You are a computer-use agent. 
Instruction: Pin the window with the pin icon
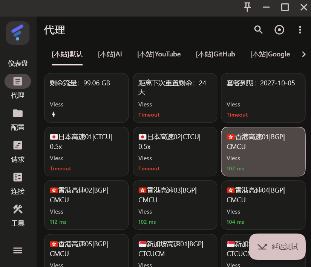247,7
